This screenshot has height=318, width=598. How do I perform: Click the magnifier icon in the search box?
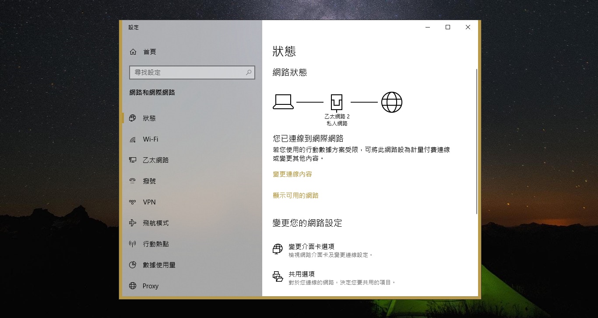tap(249, 72)
